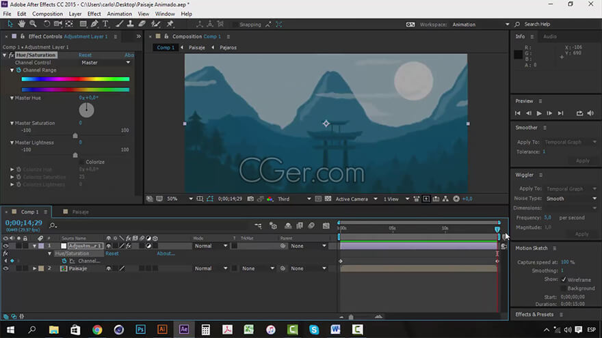The width and height of the screenshot is (602, 338).
Task: Open the Composition menu
Action: pyautogui.click(x=47, y=14)
